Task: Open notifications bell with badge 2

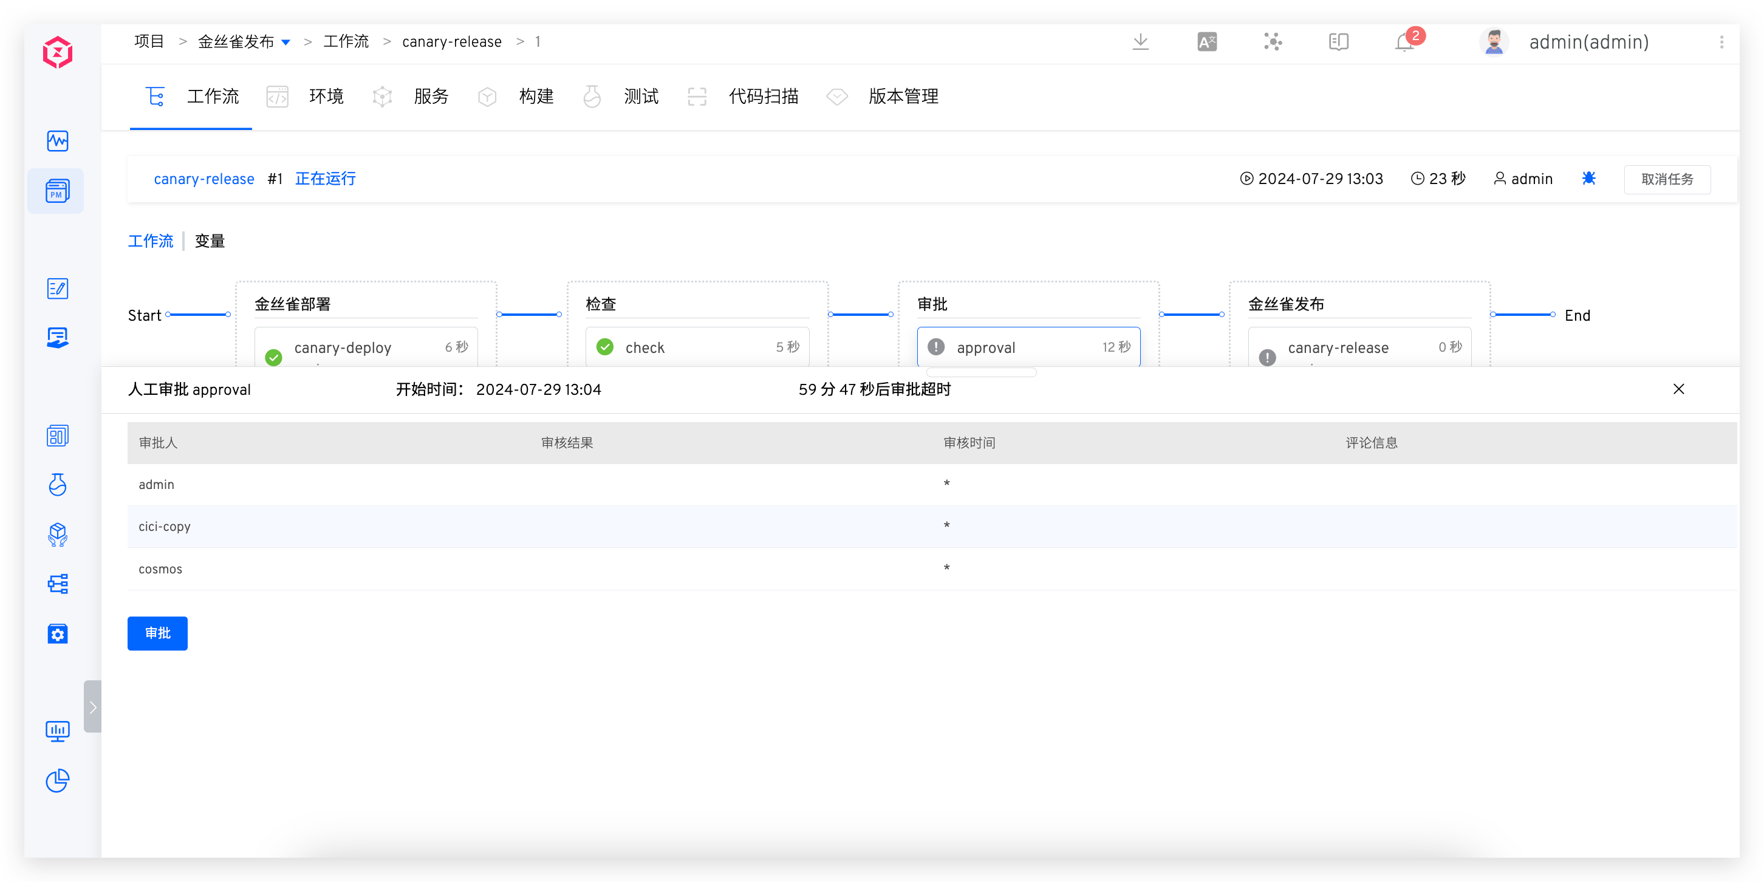Action: click(1406, 42)
